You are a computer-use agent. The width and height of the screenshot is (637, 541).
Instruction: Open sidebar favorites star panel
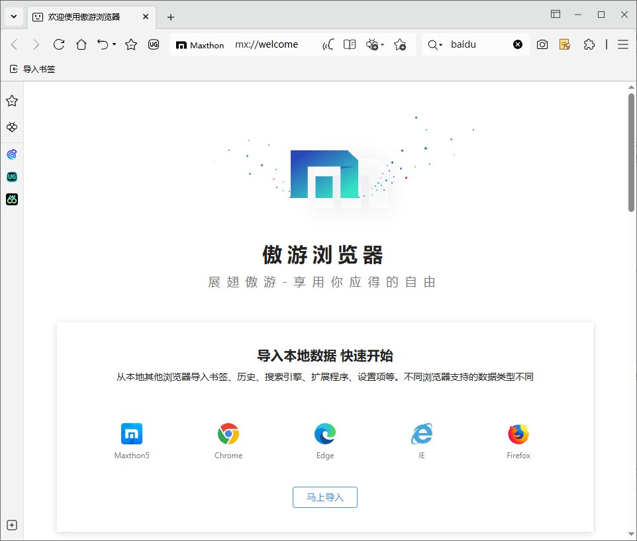click(x=12, y=101)
